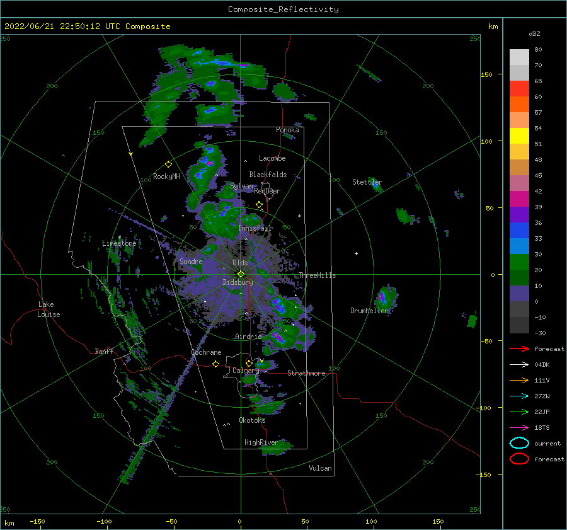Viewport: 567px width, 530px height.
Task: Select the 51 dBZ yellow color swatch
Action: point(519,136)
